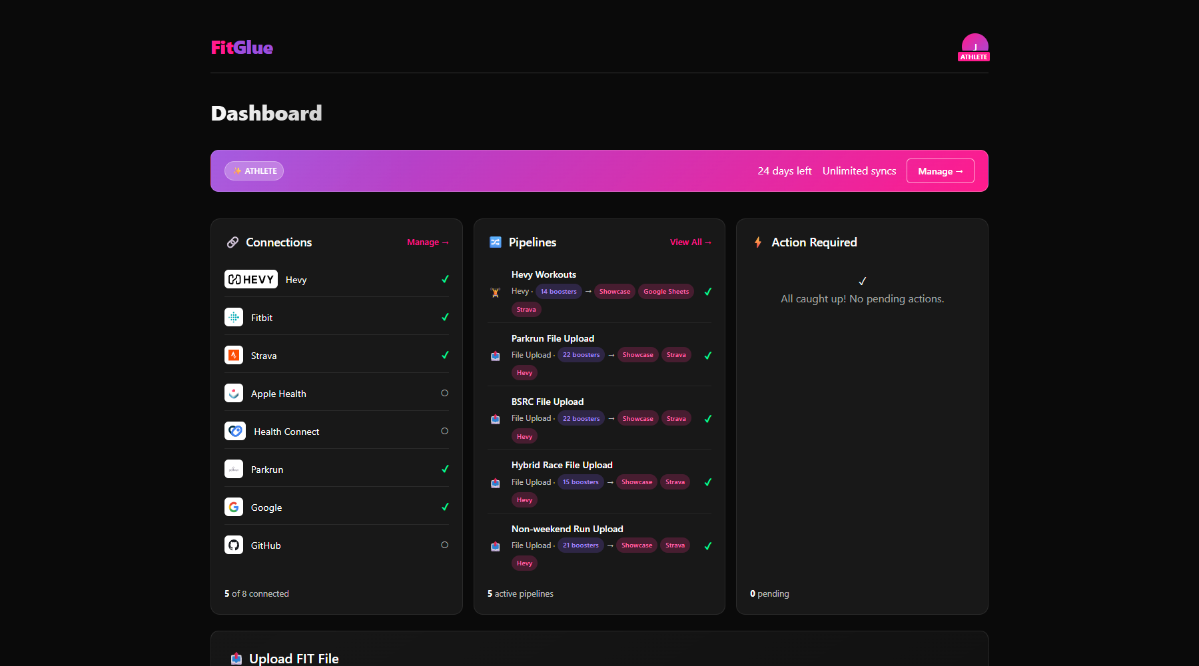1199x666 pixels.
Task: Click the Hevy connection icon
Action: coord(250,279)
